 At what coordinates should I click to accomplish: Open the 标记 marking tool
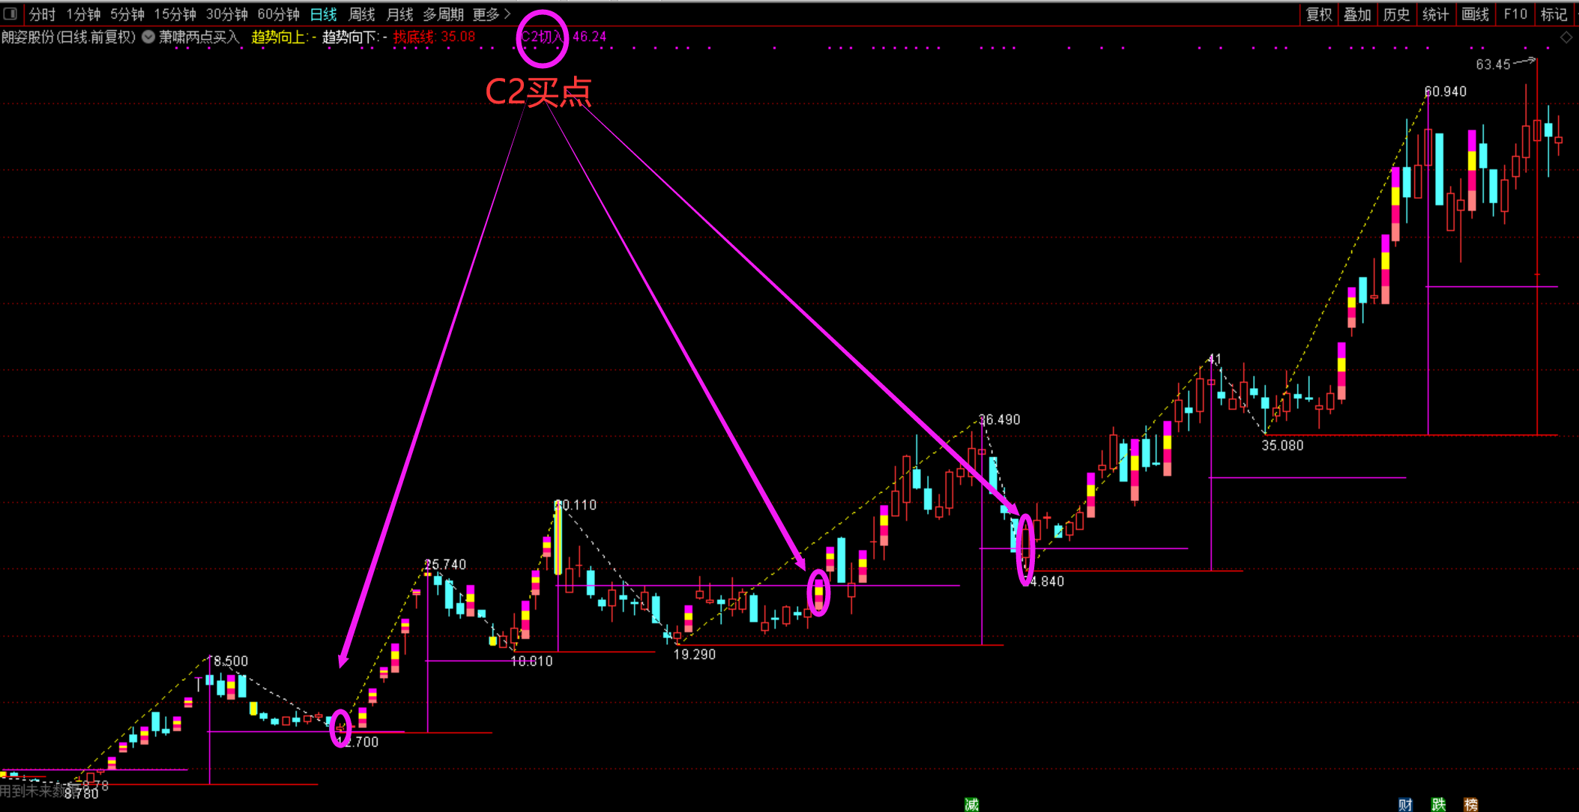coord(1554,14)
